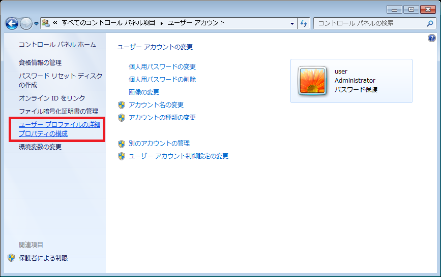Click the search magnifier icon
Image resolution: width=441 pixels, height=277 pixels.
(x=430, y=23)
